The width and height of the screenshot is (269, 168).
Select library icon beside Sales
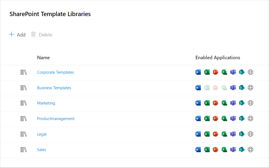[24, 150]
